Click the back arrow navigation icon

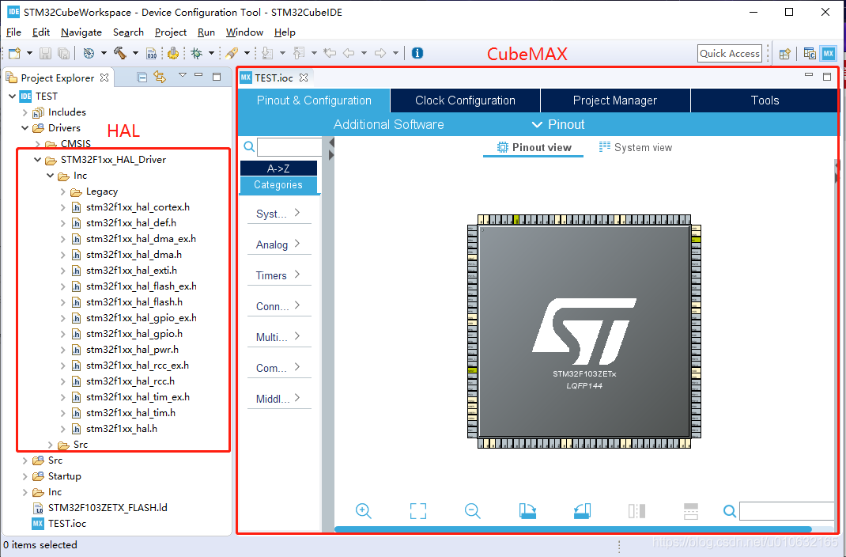pos(349,53)
